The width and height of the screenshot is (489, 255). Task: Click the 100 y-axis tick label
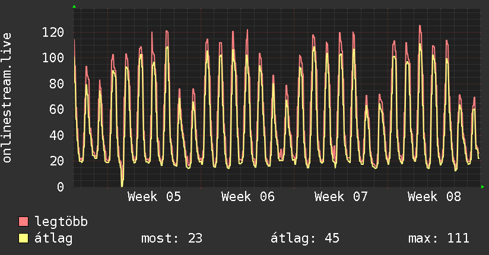coord(53,58)
